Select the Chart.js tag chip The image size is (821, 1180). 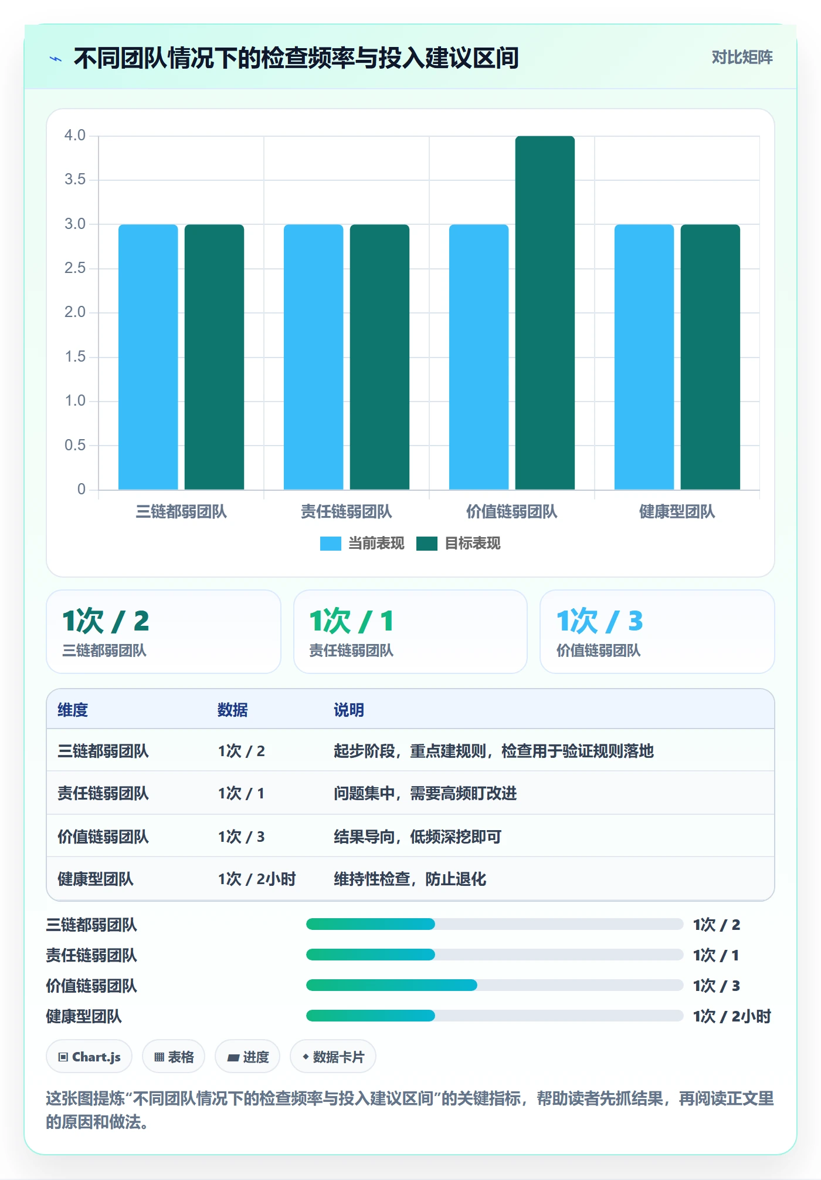click(89, 1057)
